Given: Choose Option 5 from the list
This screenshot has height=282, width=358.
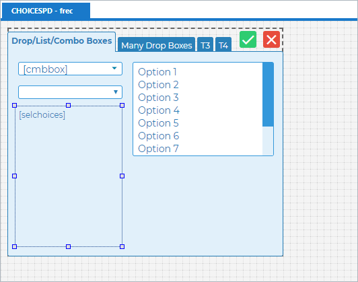Looking at the screenshot, I should [x=158, y=123].
